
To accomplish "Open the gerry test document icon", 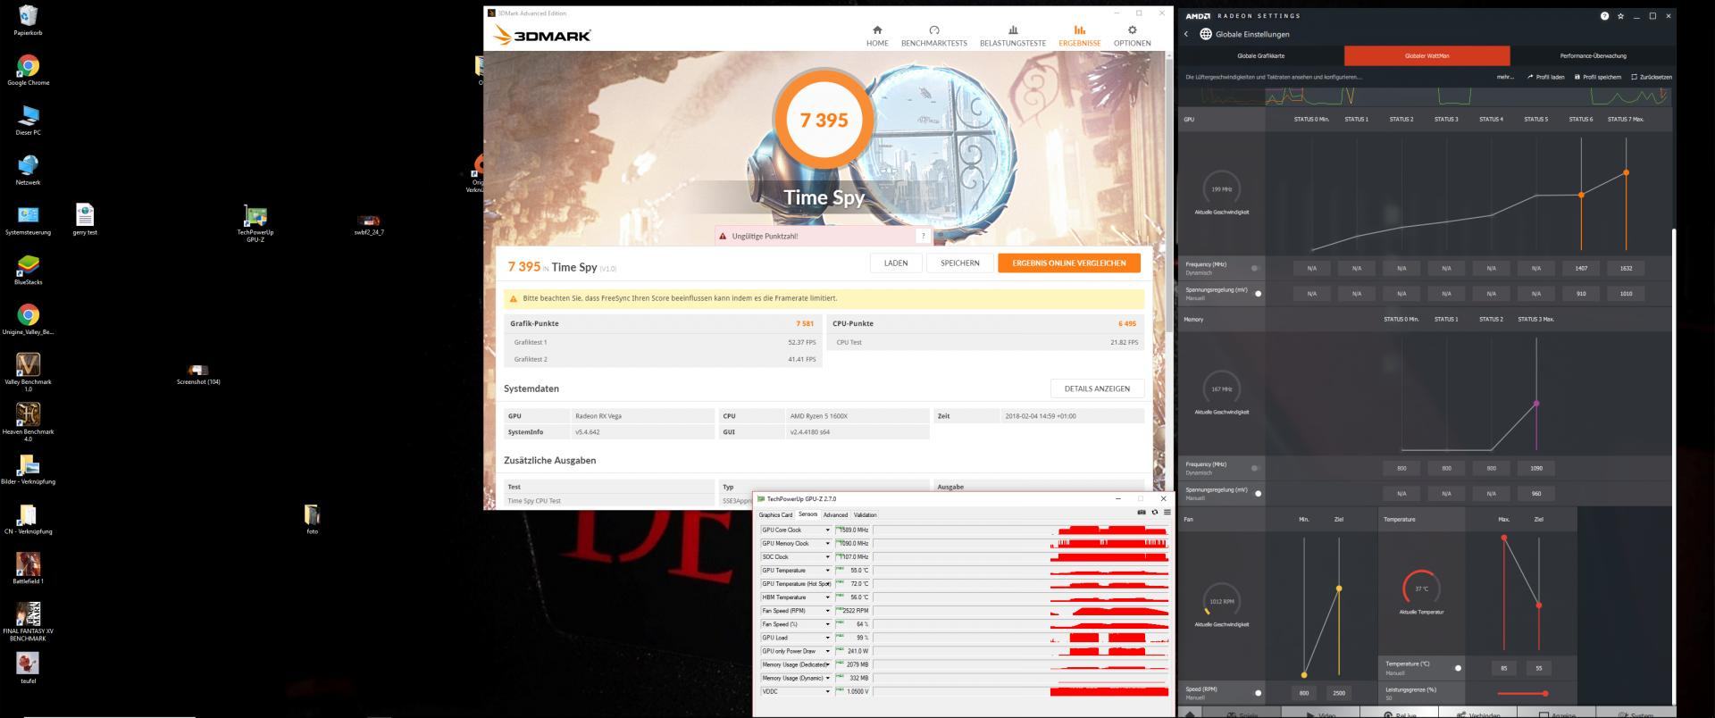I will pyautogui.click(x=85, y=220).
